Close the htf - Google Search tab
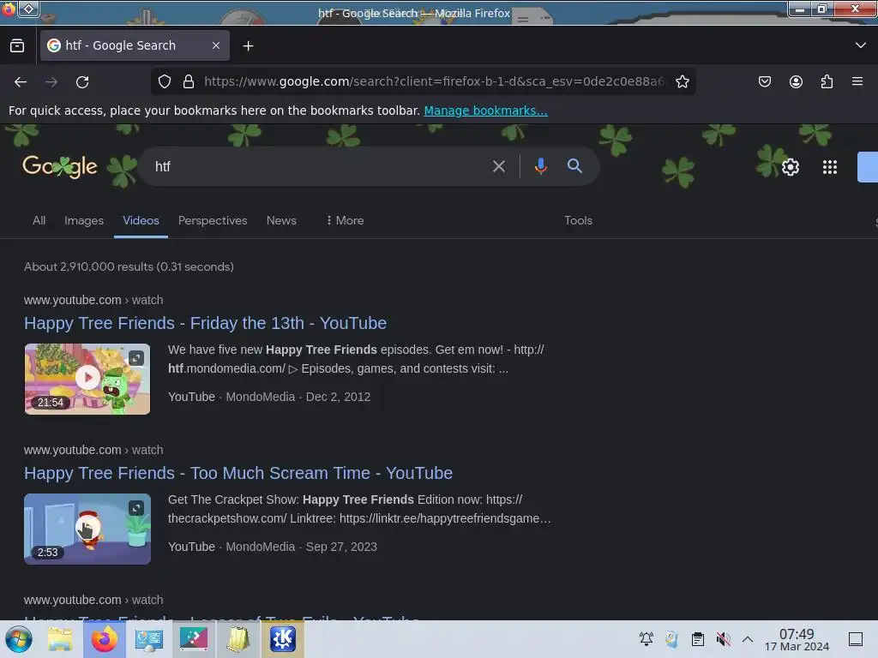This screenshot has height=658, width=878. click(x=216, y=45)
